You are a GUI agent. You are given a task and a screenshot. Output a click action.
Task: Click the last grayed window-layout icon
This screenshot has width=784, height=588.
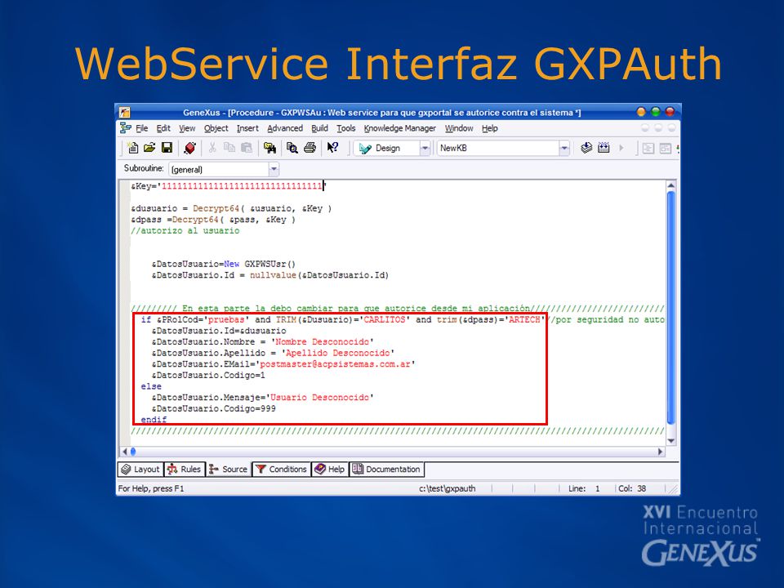(665, 148)
